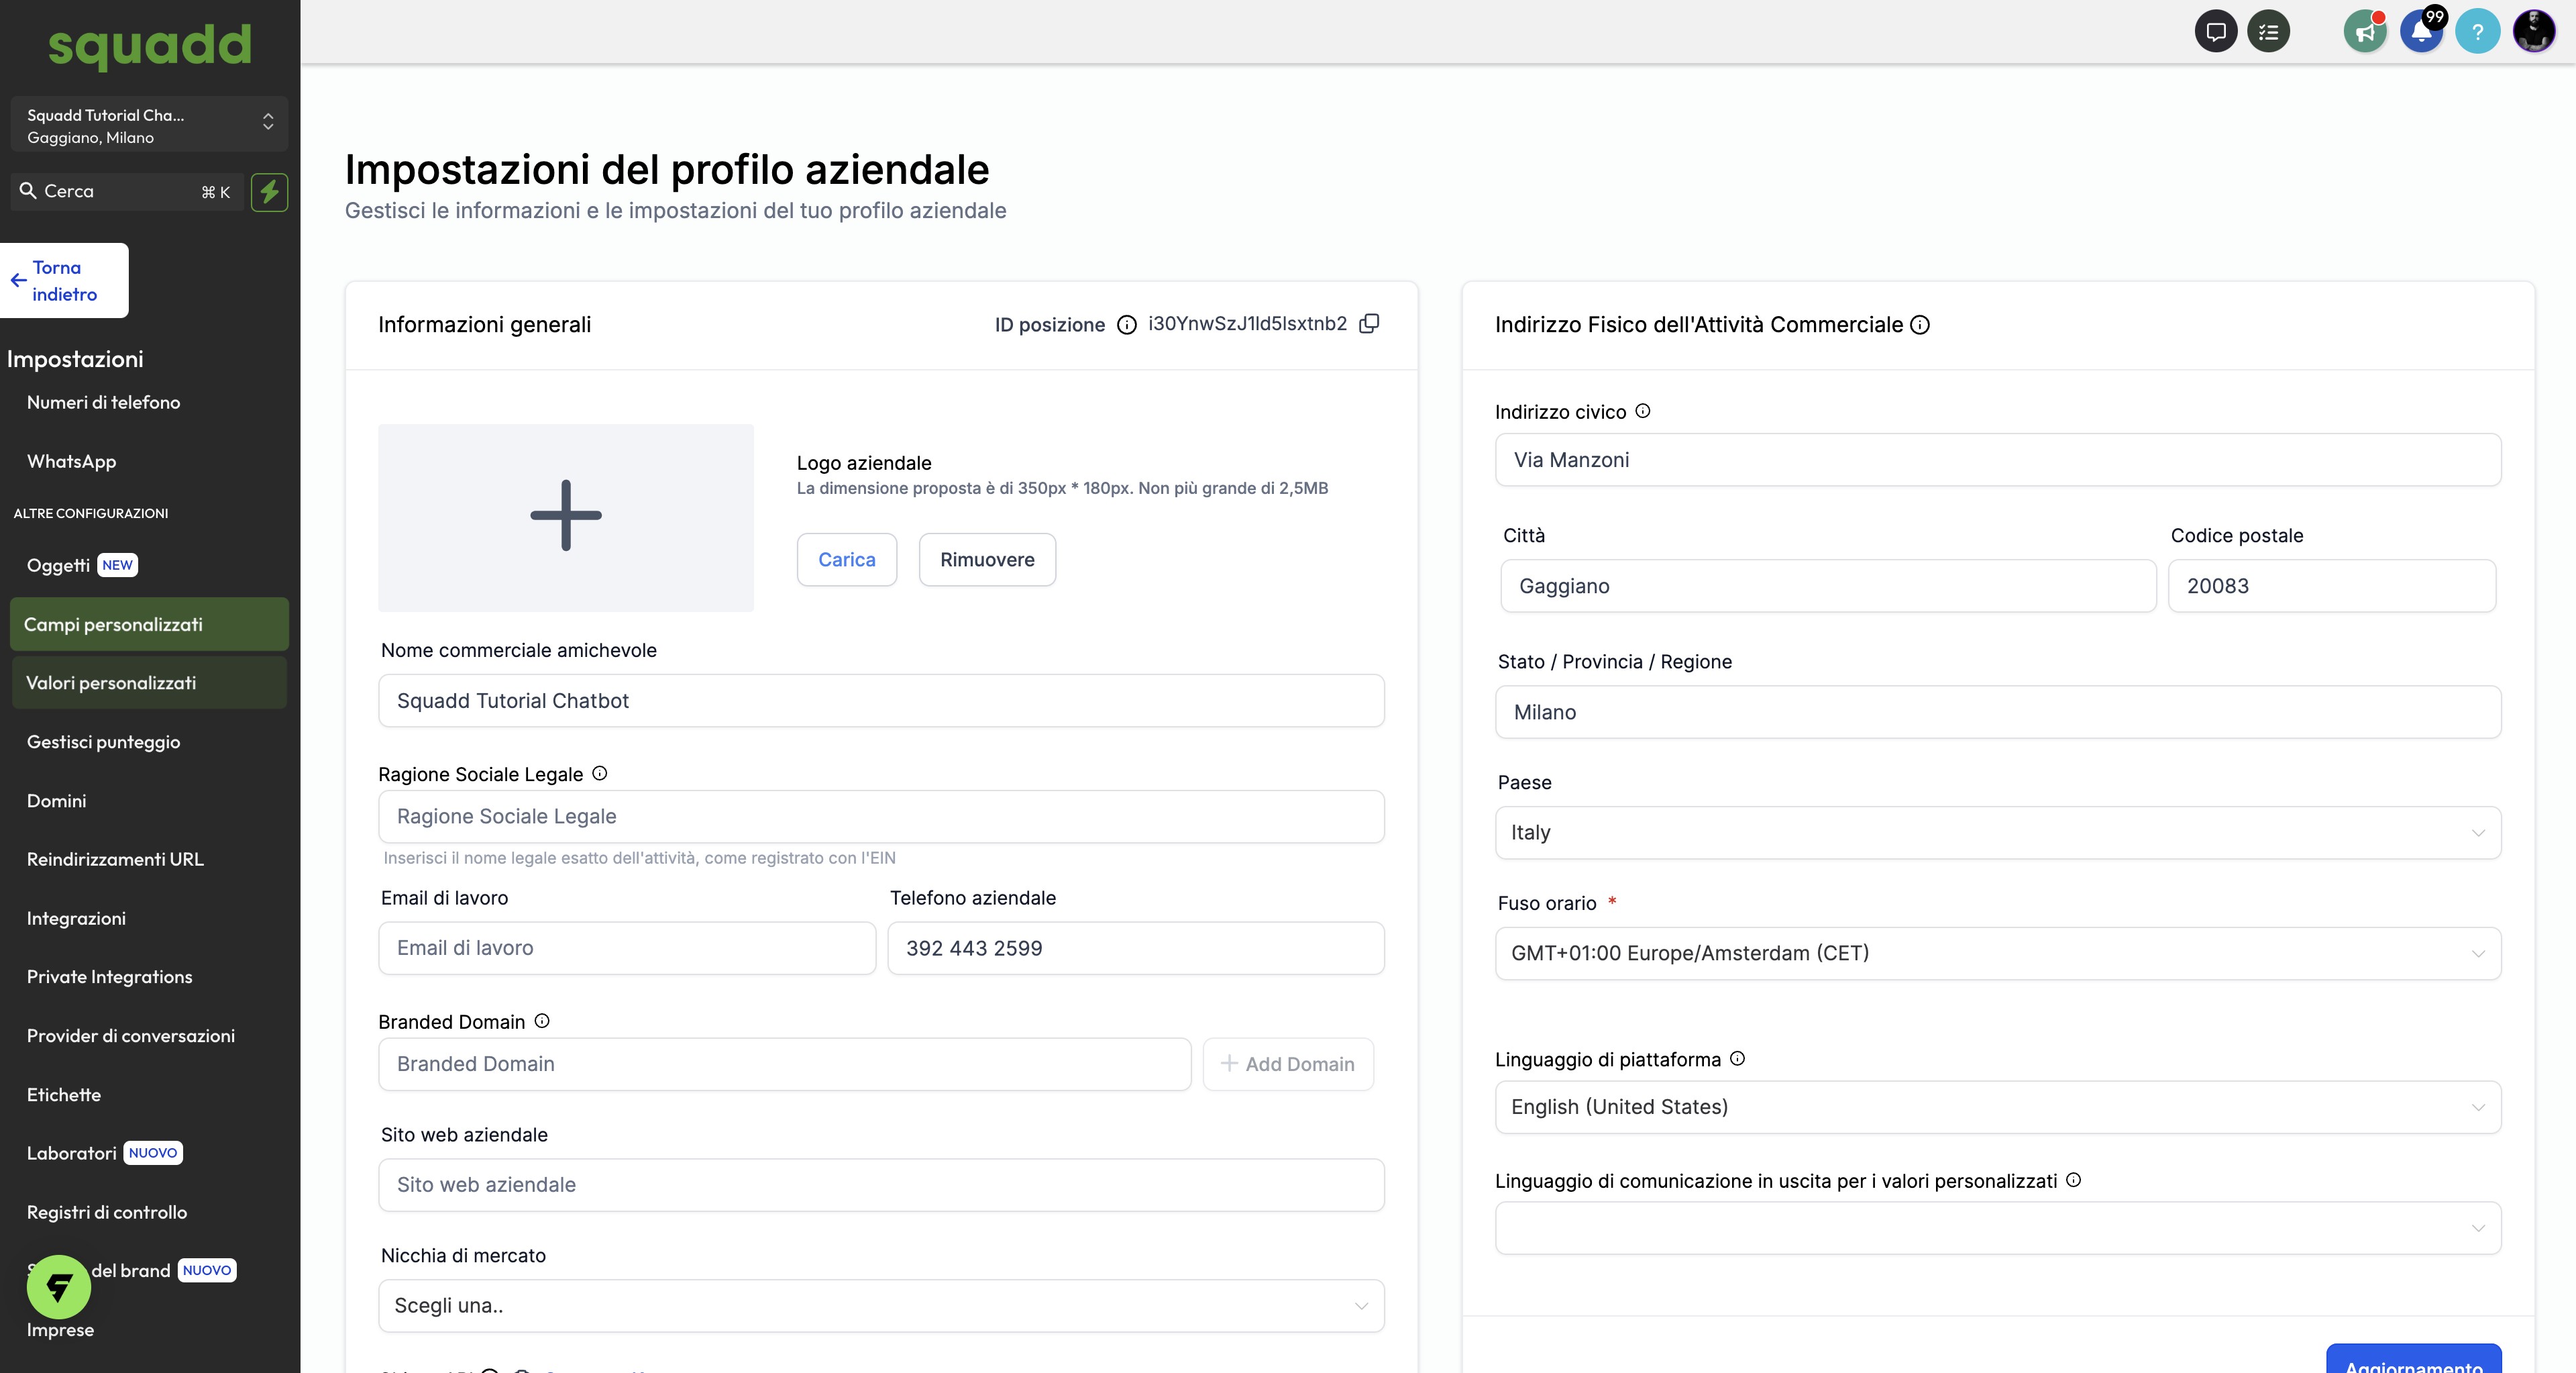The width and height of the screenshot is (2576, 1373).
Task: Copy the position ID with copy icon
Action: point(1370,323)
